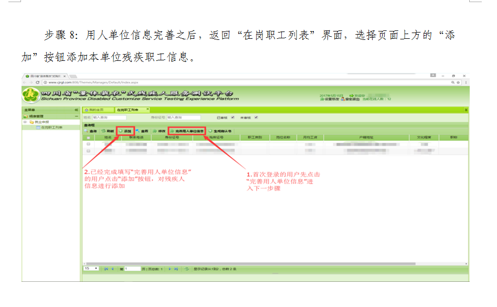Toggle the 已审核 checkbox
This screenshot has width=497, height=307.
click(233, 118)
